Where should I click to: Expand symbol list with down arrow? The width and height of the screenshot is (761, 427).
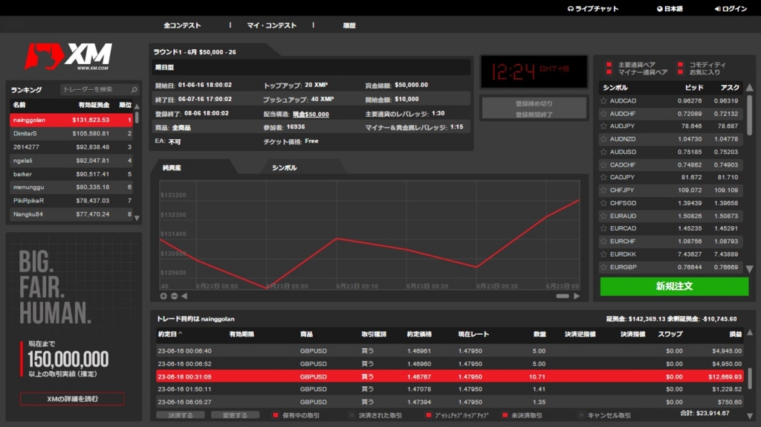pos(750,269)
